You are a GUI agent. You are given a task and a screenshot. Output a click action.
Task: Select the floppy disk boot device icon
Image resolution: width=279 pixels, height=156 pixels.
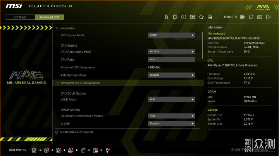click(95, 150)
